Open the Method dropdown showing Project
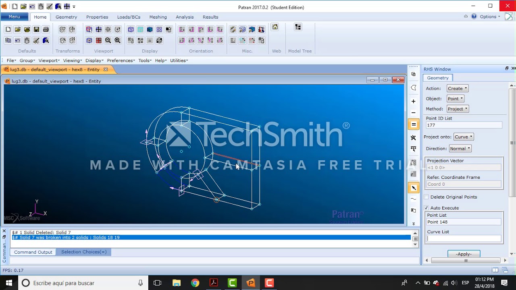This screenshot has width=516, height=290. [457, 109]
